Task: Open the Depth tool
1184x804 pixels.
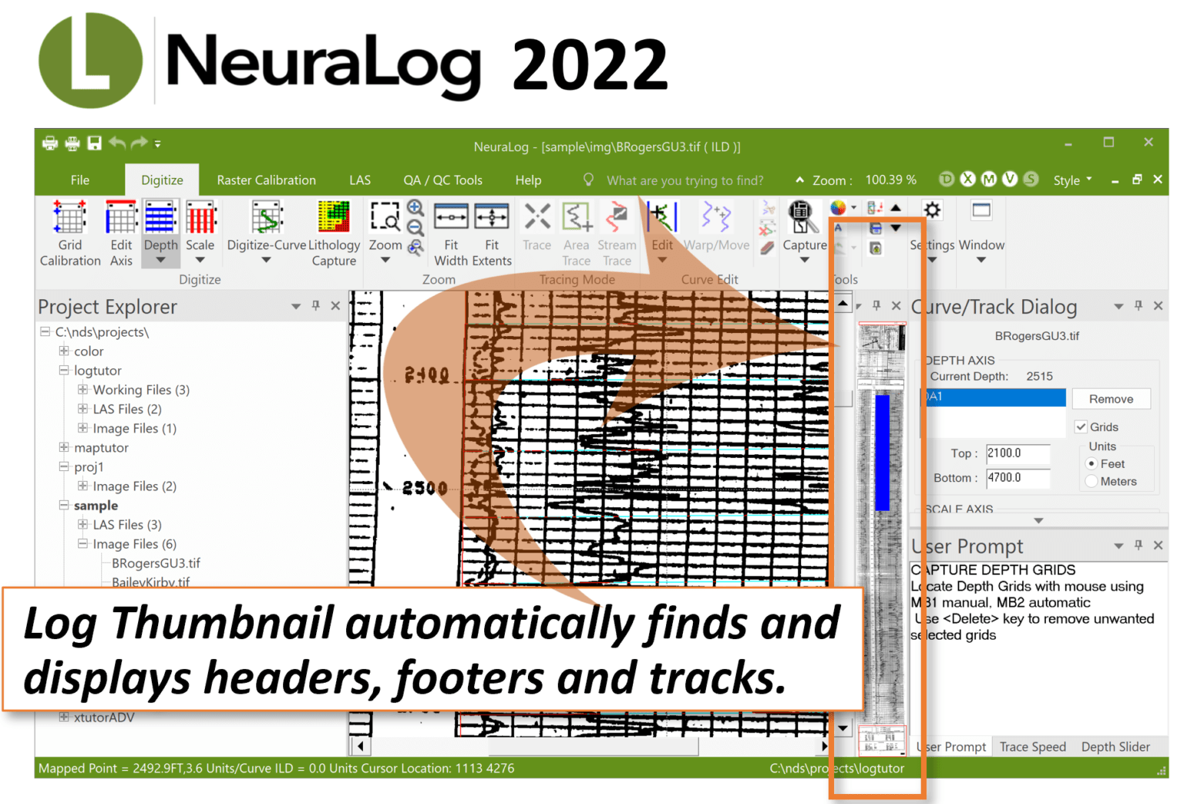Action: 160,231
